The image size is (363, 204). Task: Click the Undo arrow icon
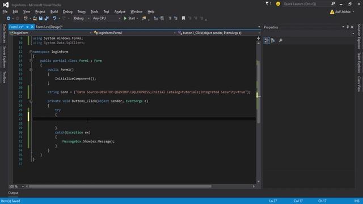point(54,18)
